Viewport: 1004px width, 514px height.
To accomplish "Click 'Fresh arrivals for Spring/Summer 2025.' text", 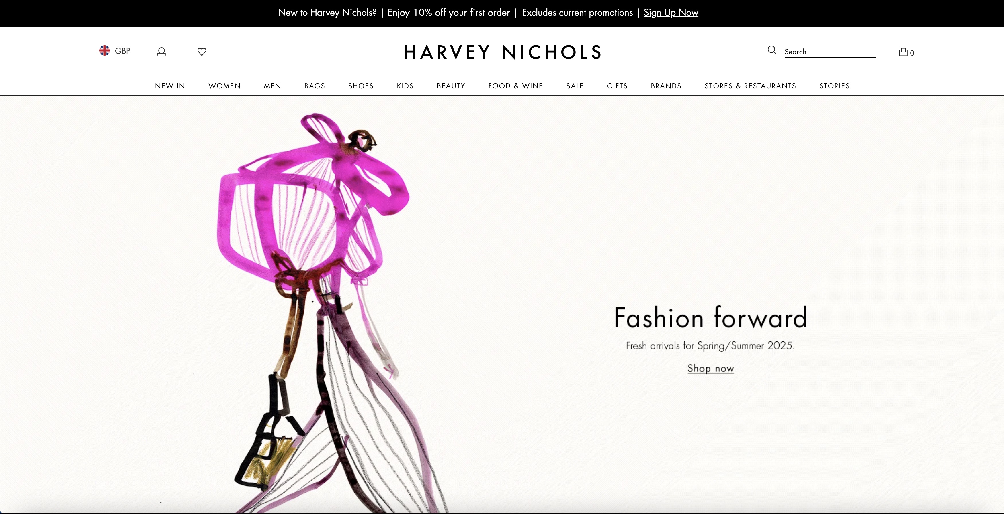I will (710, 345).
